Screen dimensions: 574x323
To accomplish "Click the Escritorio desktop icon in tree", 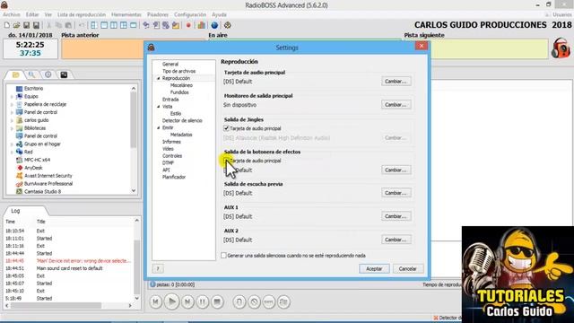I will click(19, 89).
